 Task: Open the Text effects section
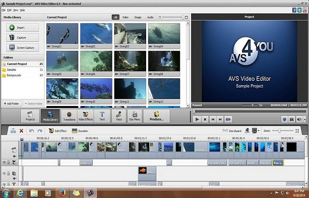pyautogui.click(x=102, y=116)
